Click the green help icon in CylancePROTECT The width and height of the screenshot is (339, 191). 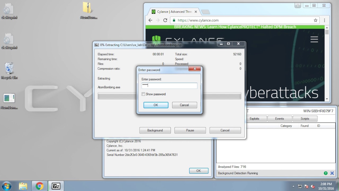(325, 173)
